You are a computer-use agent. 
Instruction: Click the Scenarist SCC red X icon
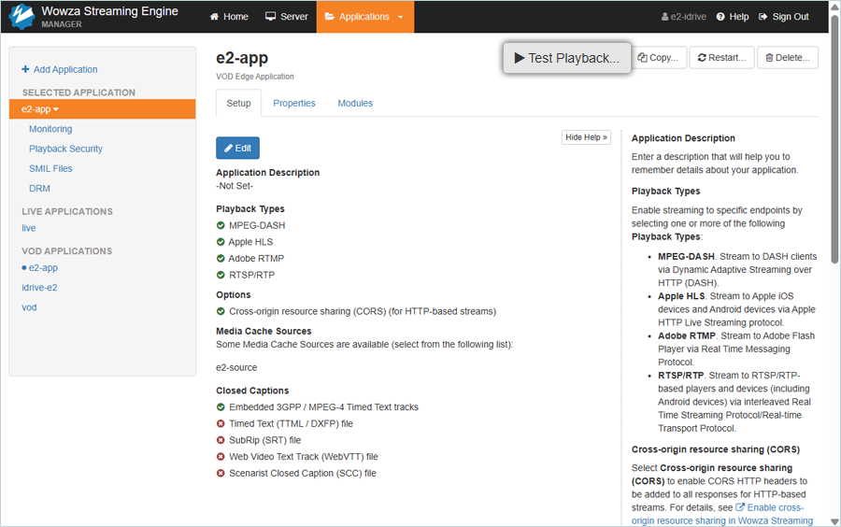(x=221, y=474)
